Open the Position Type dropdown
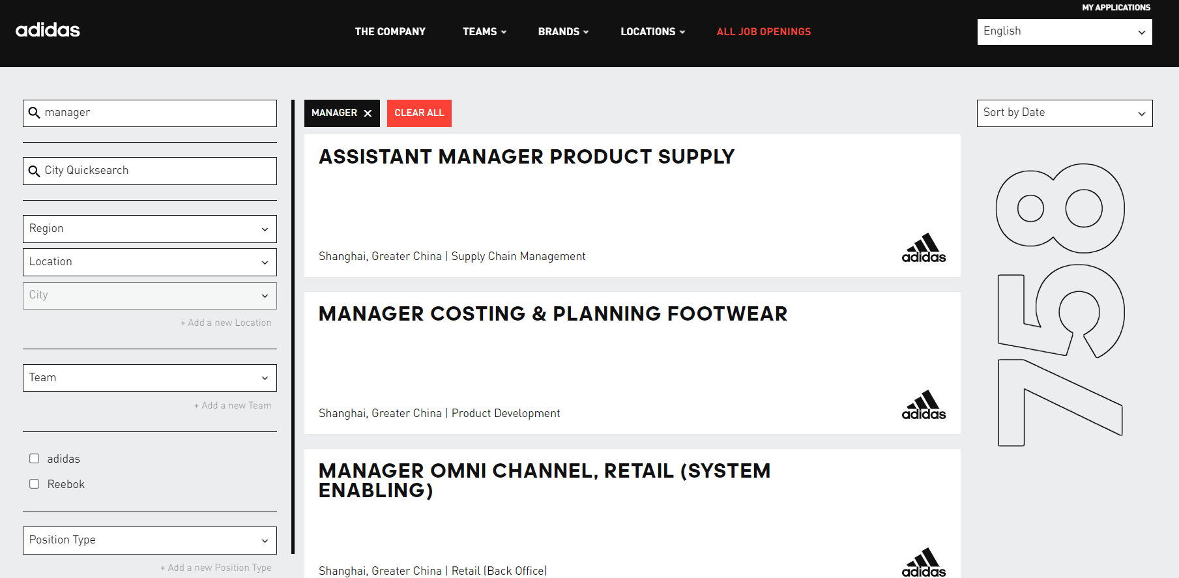This screenshot has width=1179, height=578. [x=149, y=540]
